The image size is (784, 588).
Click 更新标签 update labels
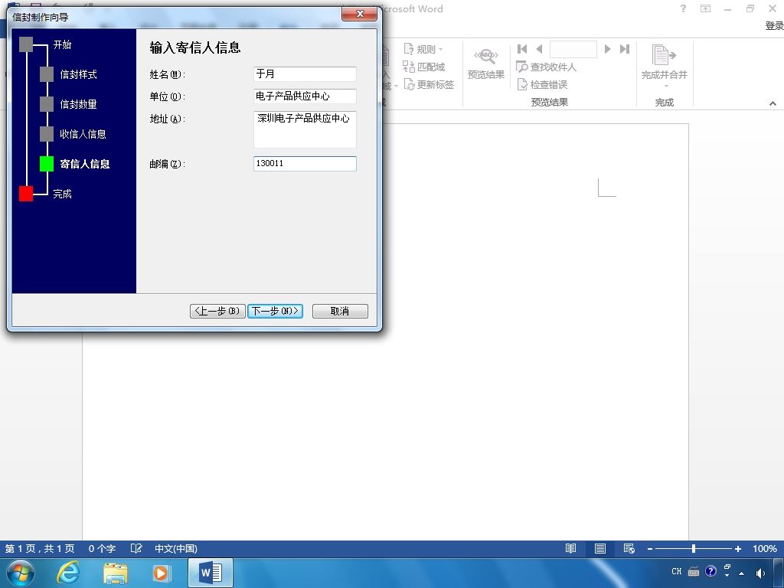[x=429, y=84]
